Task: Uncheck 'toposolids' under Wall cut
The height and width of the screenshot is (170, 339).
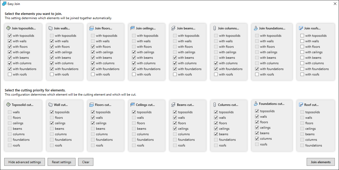Action: pyautogui.click(x=52, y=112)
